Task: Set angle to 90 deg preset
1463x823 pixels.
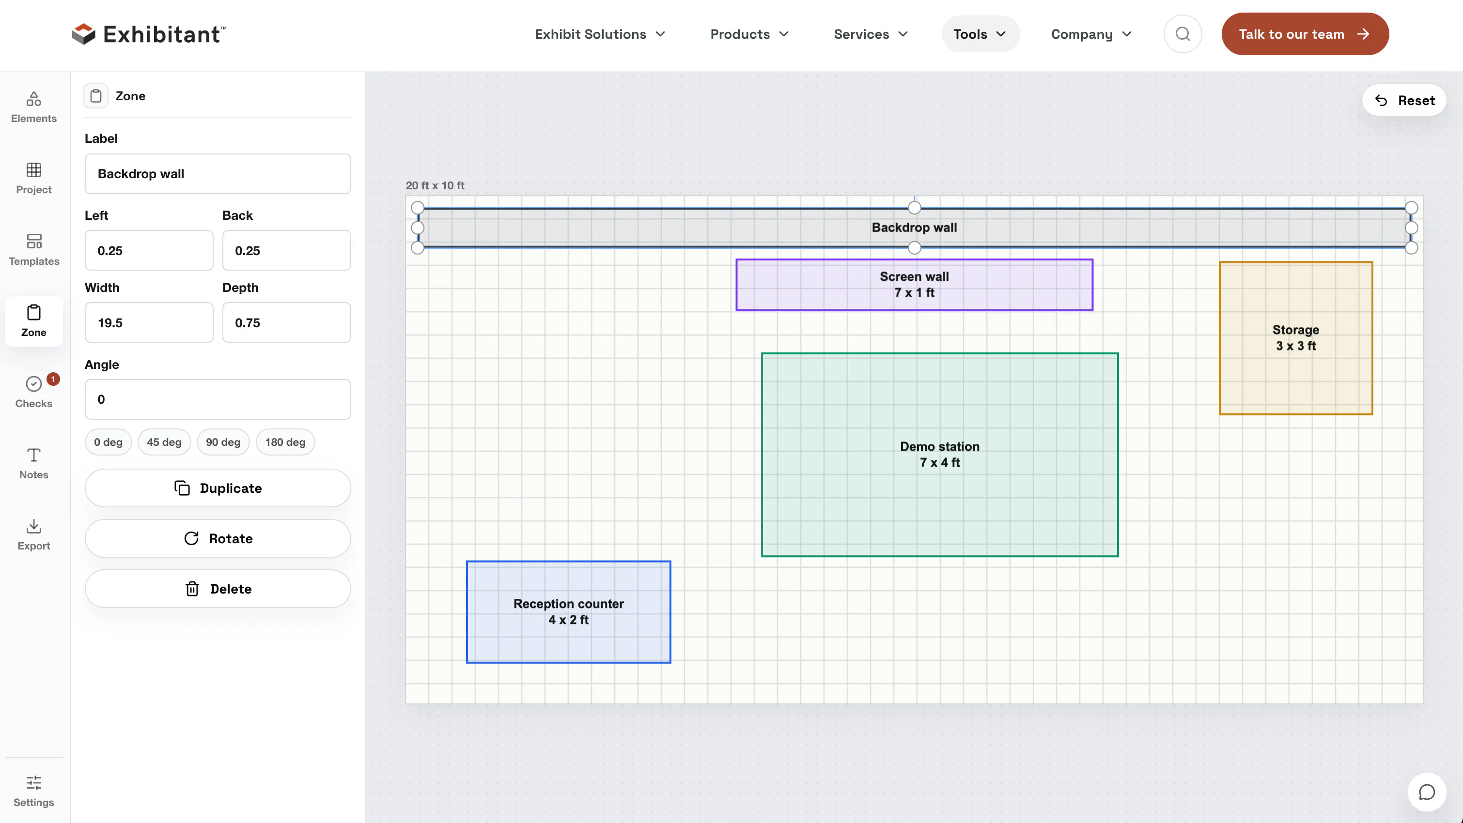Action: [x=223, y=442]
